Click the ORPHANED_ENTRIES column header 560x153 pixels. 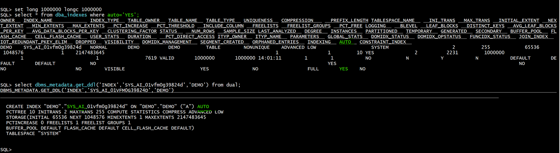point(276,42)
